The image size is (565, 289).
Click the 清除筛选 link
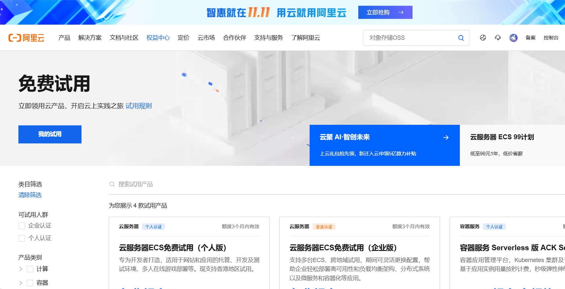click(30, 195)
